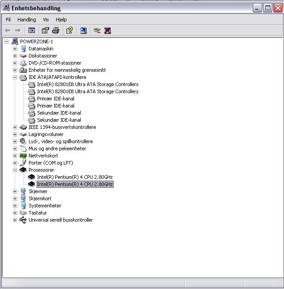Click the Disable device toolbar icon
The height and width of the screenshot is (289, 284).
(x=97, y=30)
